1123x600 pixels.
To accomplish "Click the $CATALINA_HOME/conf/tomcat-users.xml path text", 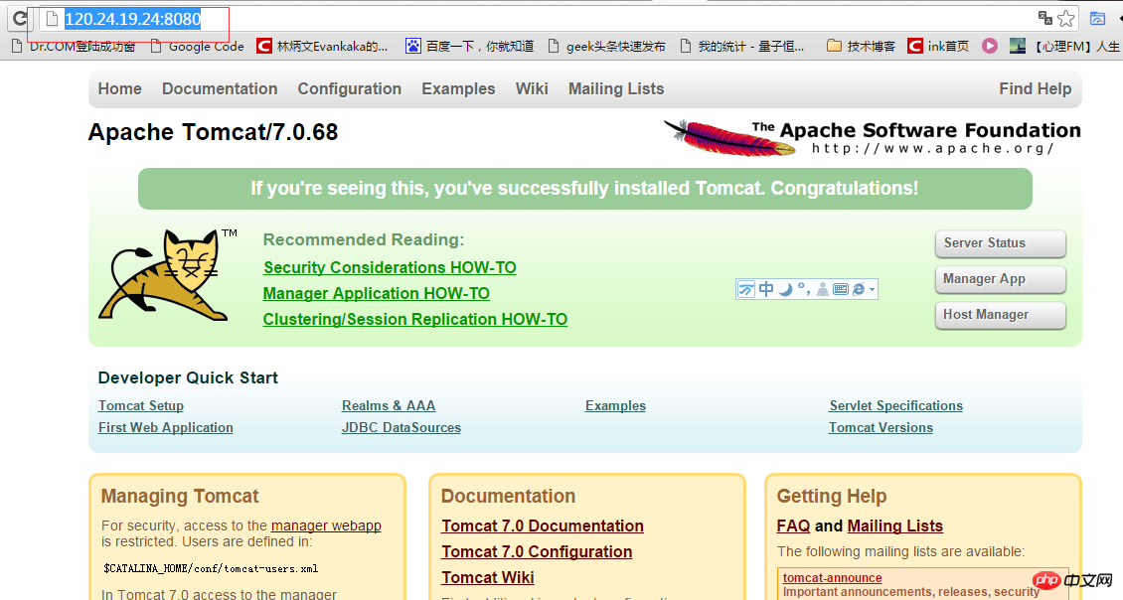I will (x=211, y=568).
